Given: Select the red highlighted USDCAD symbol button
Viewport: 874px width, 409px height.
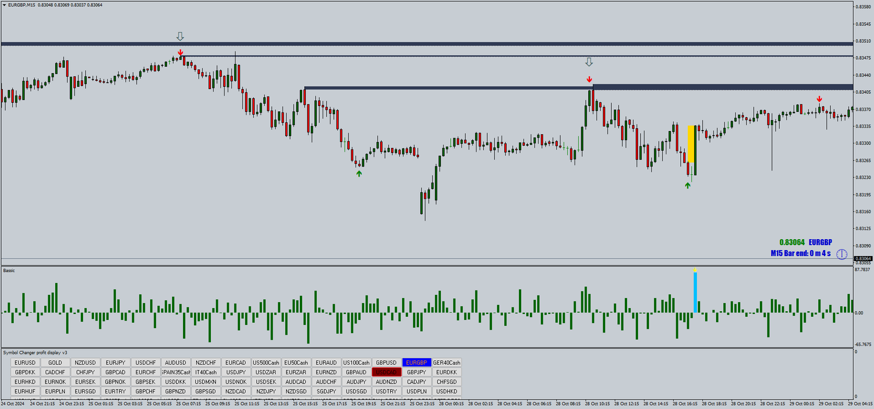Looking at the screenshot, I should point(386,372).
